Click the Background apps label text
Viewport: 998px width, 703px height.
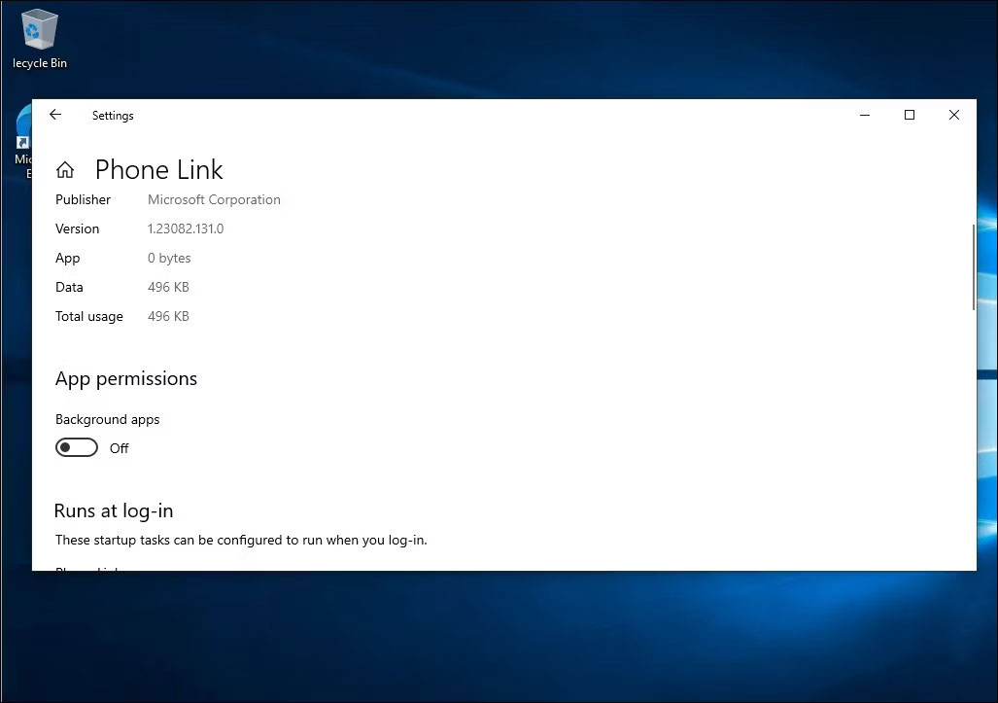(107, 419)
